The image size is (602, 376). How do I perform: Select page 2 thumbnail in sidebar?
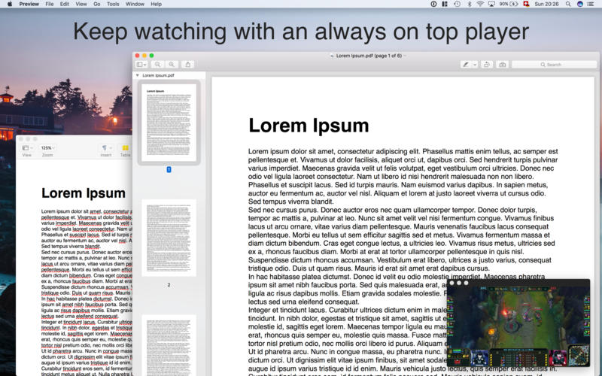pos(169,239)
